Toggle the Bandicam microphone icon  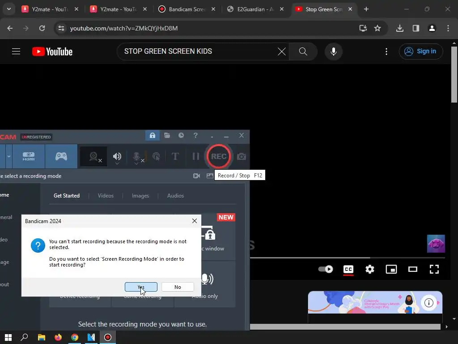pos(136,156)
